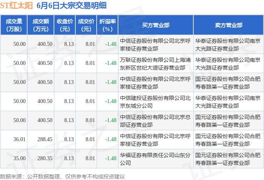264x180 pixels.
Task: Select the "成交价(元)" column header
Action: 86,25
